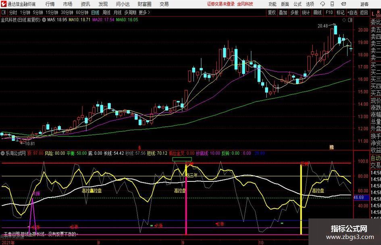Click the 通达信 red logo icon
381x245 pixels.
pos(4,4)
